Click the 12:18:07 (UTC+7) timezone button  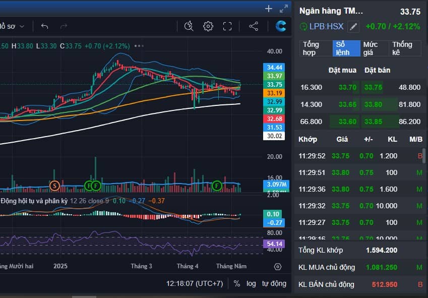[195, 283]
